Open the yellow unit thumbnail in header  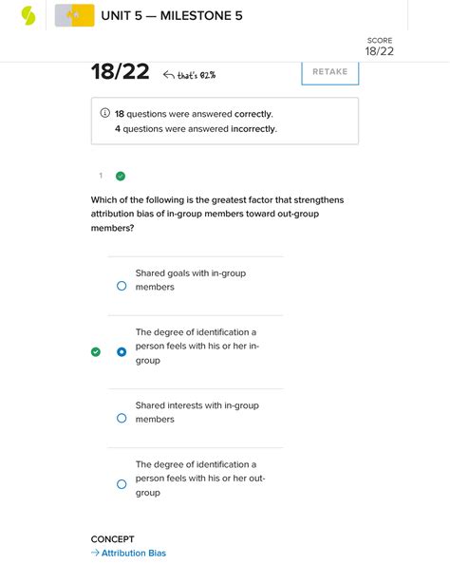coord(75,15)
